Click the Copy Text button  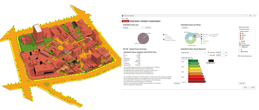click(x=177, y=83)
